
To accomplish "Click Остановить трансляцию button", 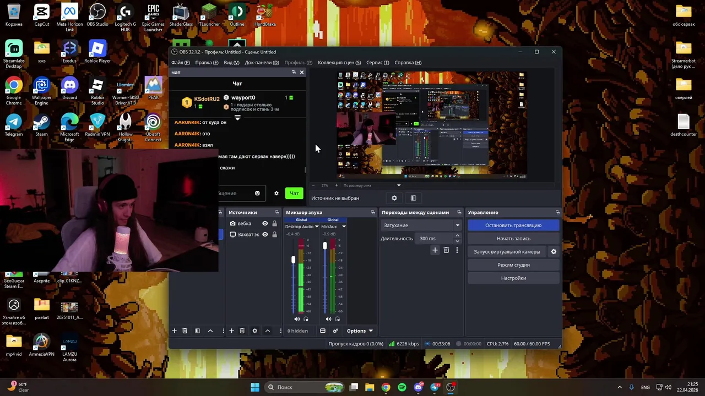I will point(513,225).
